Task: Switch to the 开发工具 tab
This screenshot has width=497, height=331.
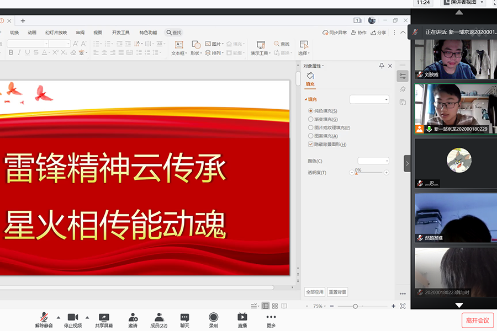Action: (120, 33)
